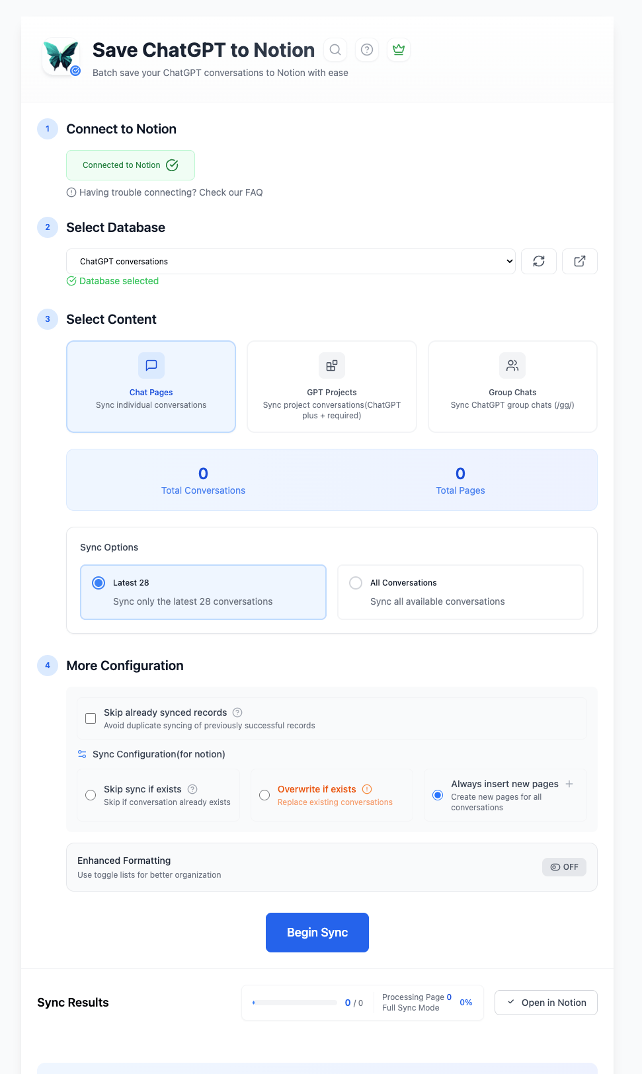
Task: Choose Overwrite if exists radio
Action: (x=264, y=795)
